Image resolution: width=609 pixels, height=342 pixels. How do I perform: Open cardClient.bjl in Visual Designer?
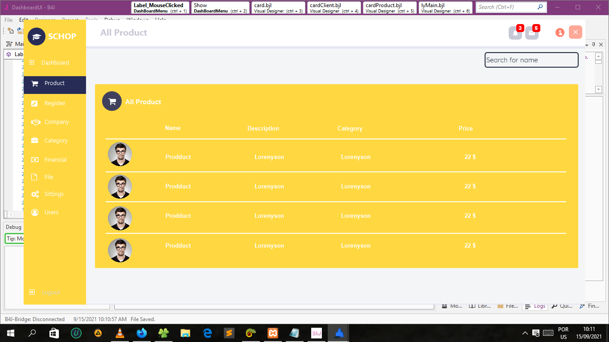coord(334,8)
